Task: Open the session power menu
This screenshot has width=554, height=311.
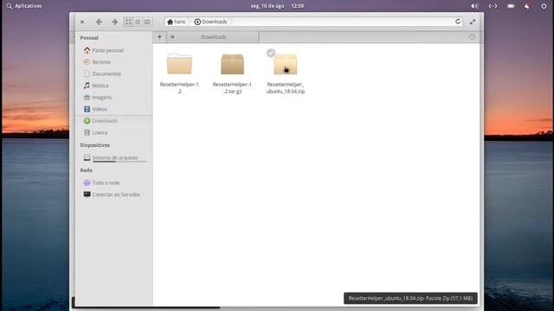Action: pyautogui.click(x=544, y=6)
